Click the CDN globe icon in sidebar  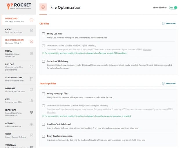coord(31,101)
